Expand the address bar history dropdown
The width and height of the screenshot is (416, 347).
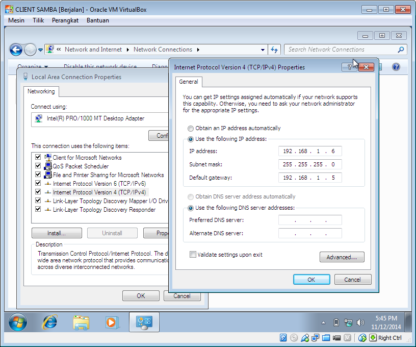263,49
